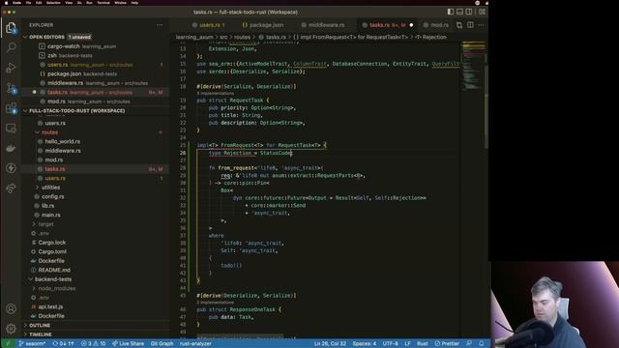
Task: Toggle the secondary side bar layout icon
Action: tap(469, 12)
